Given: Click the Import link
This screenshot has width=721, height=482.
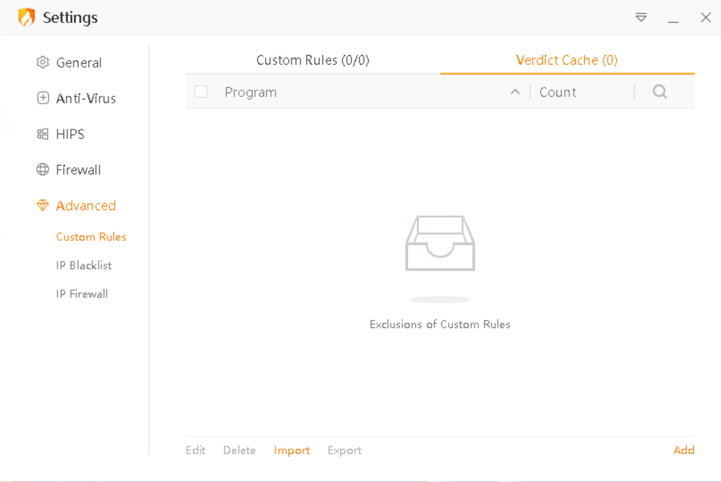Looking at the screenshot, I should pos(291,450).
